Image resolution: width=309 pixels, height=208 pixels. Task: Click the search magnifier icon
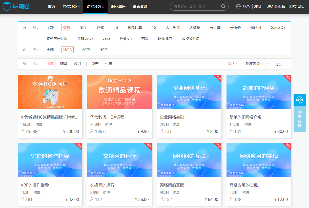[x=223, y=6]
